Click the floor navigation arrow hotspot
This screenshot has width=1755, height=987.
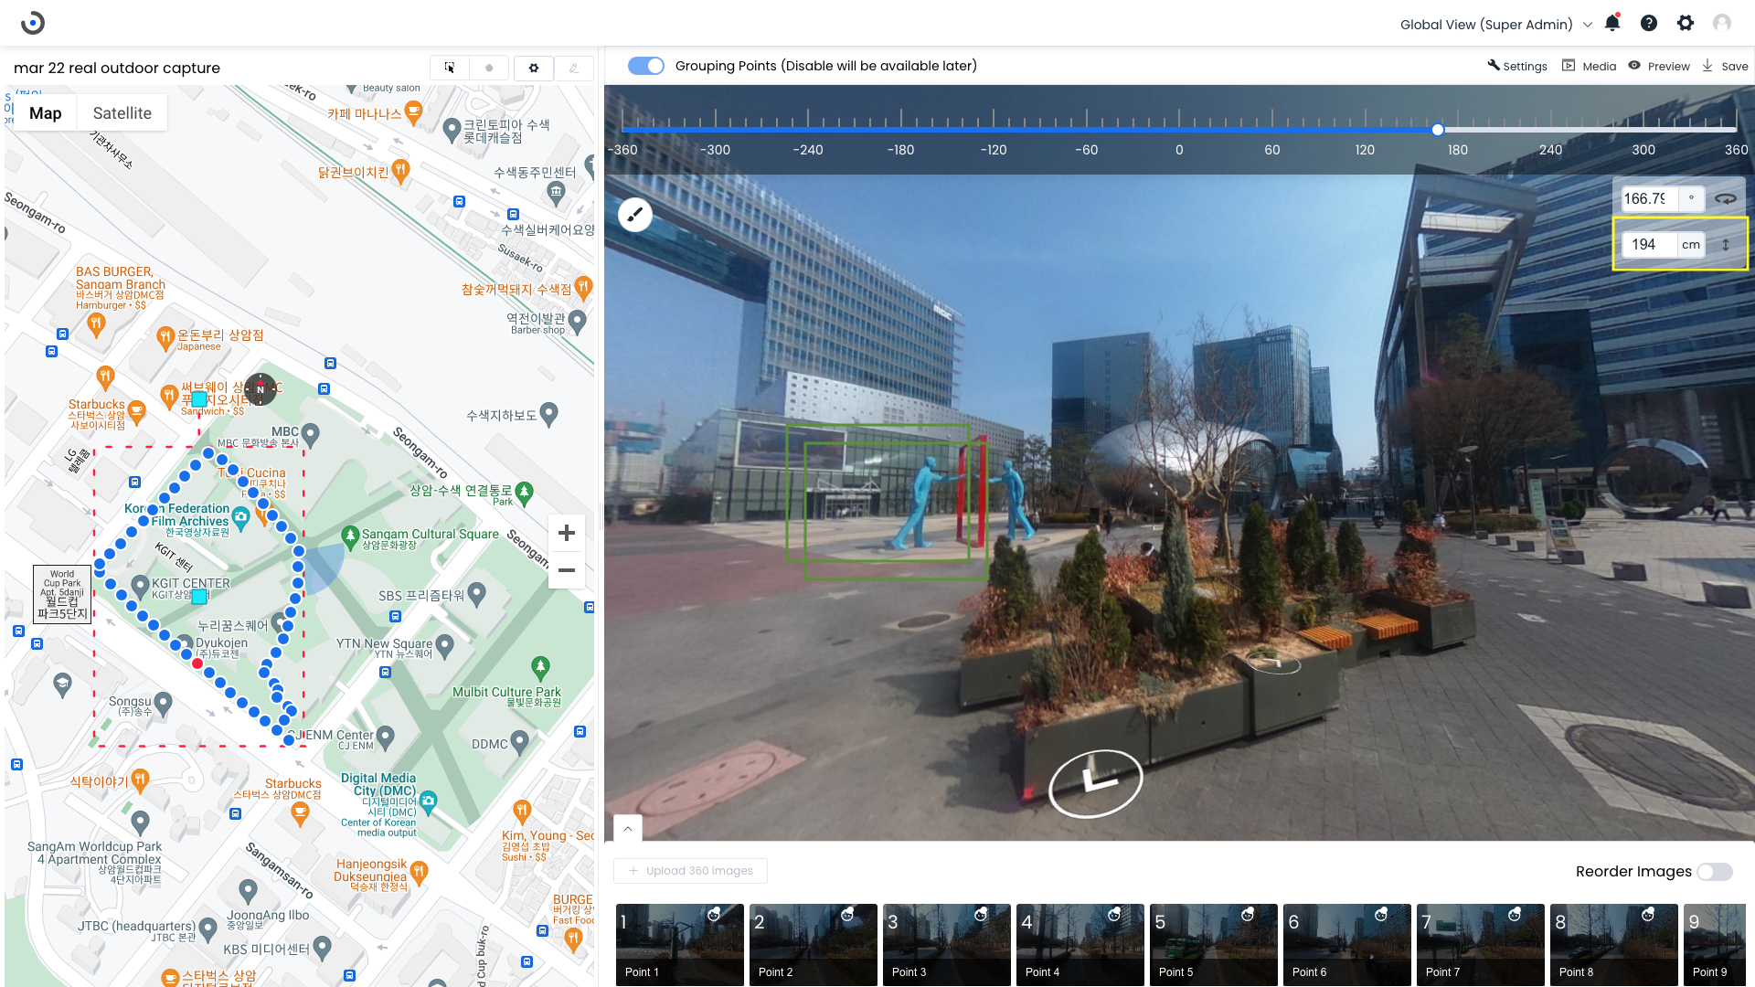coord(1096,782)
